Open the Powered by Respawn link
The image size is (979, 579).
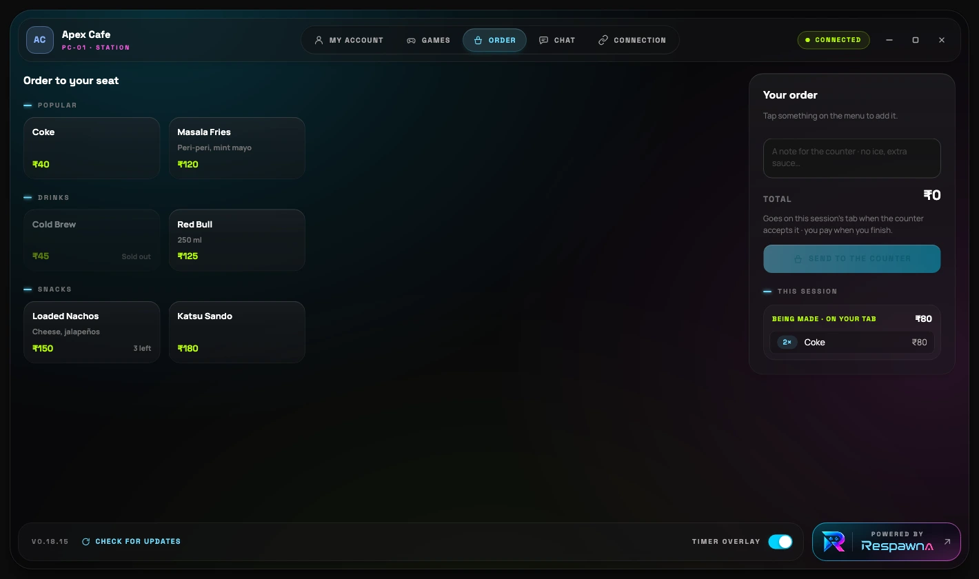[x=887, y=542]
